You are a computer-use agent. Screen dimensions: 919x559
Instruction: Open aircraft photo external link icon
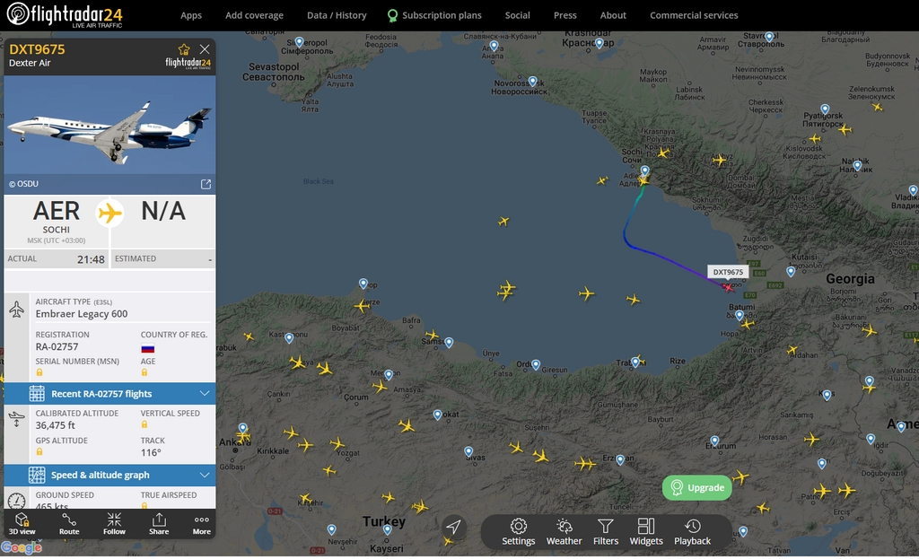206,184
